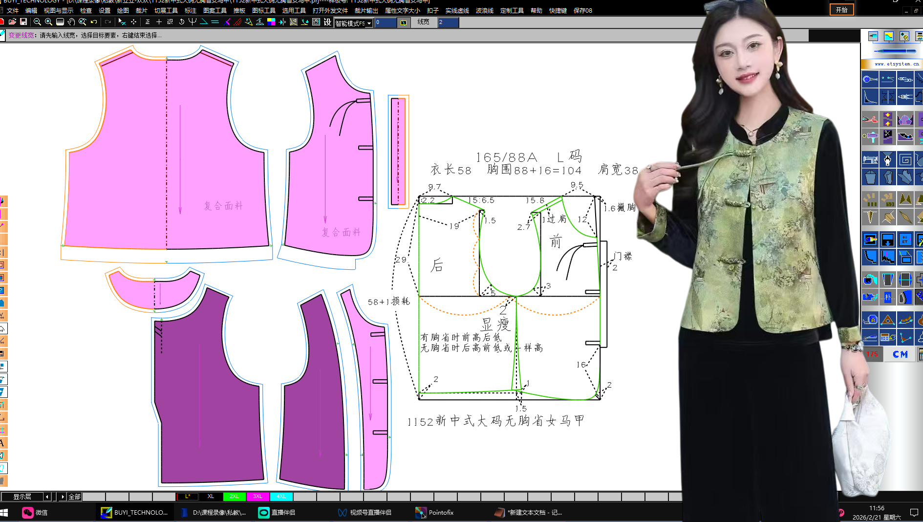Select the hand pan tool icon
This screenshot has height=522, width=923.
point(71,22)
